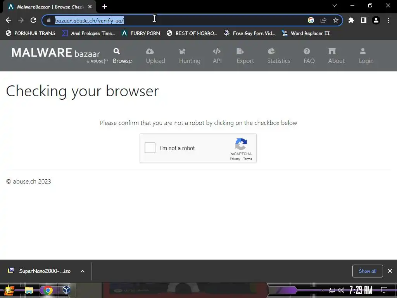
Task: Open the Windows Start menu
Action: coord(9,290)
